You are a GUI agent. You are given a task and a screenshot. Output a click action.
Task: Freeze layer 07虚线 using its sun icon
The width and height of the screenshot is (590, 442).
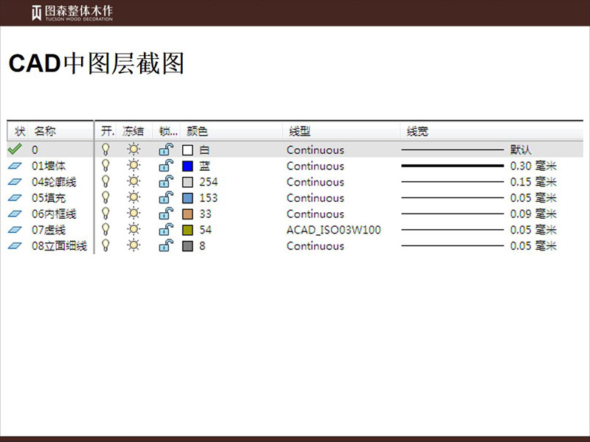[133, 230]
